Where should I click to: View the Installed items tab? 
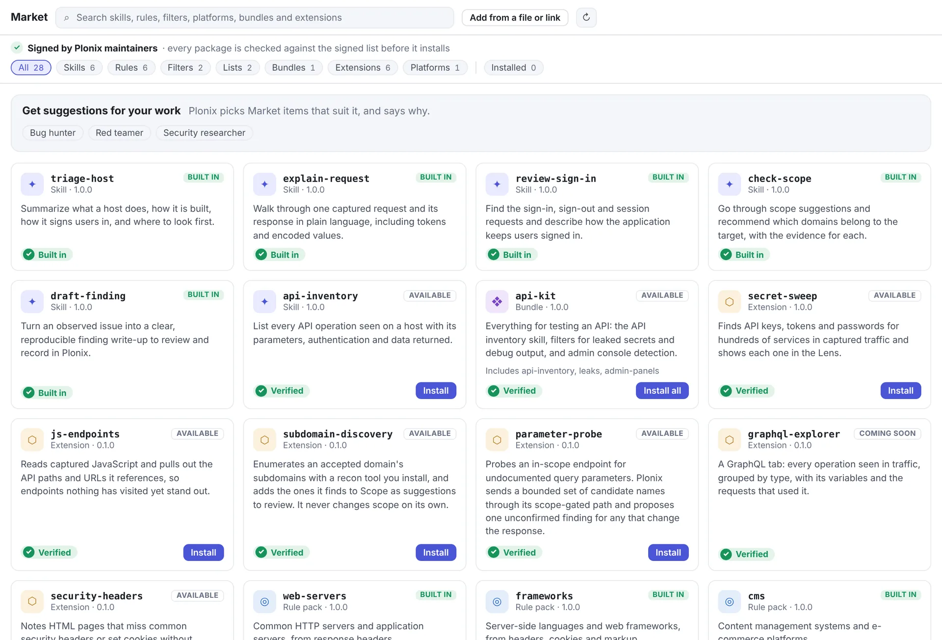click(x=513, y=68)
